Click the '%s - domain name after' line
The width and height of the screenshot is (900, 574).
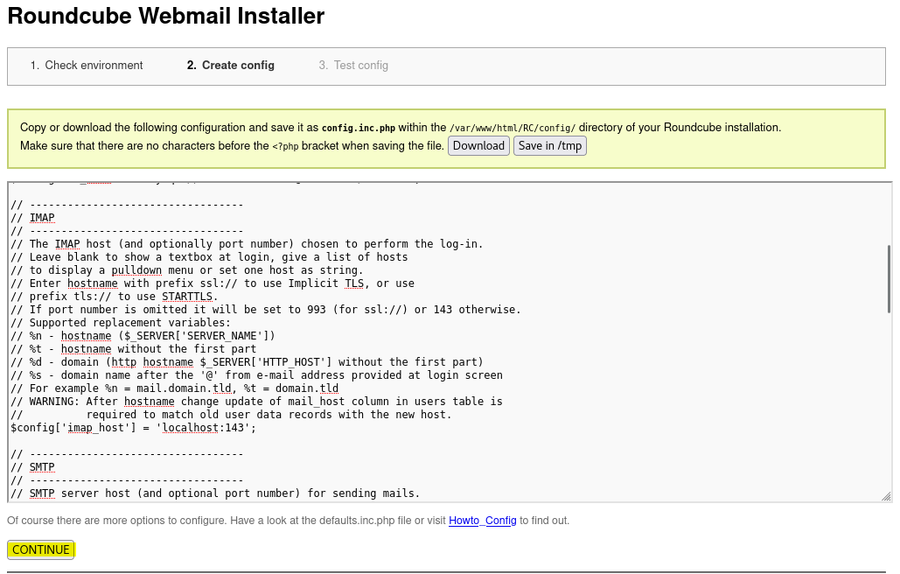click(x=256, y=375)
